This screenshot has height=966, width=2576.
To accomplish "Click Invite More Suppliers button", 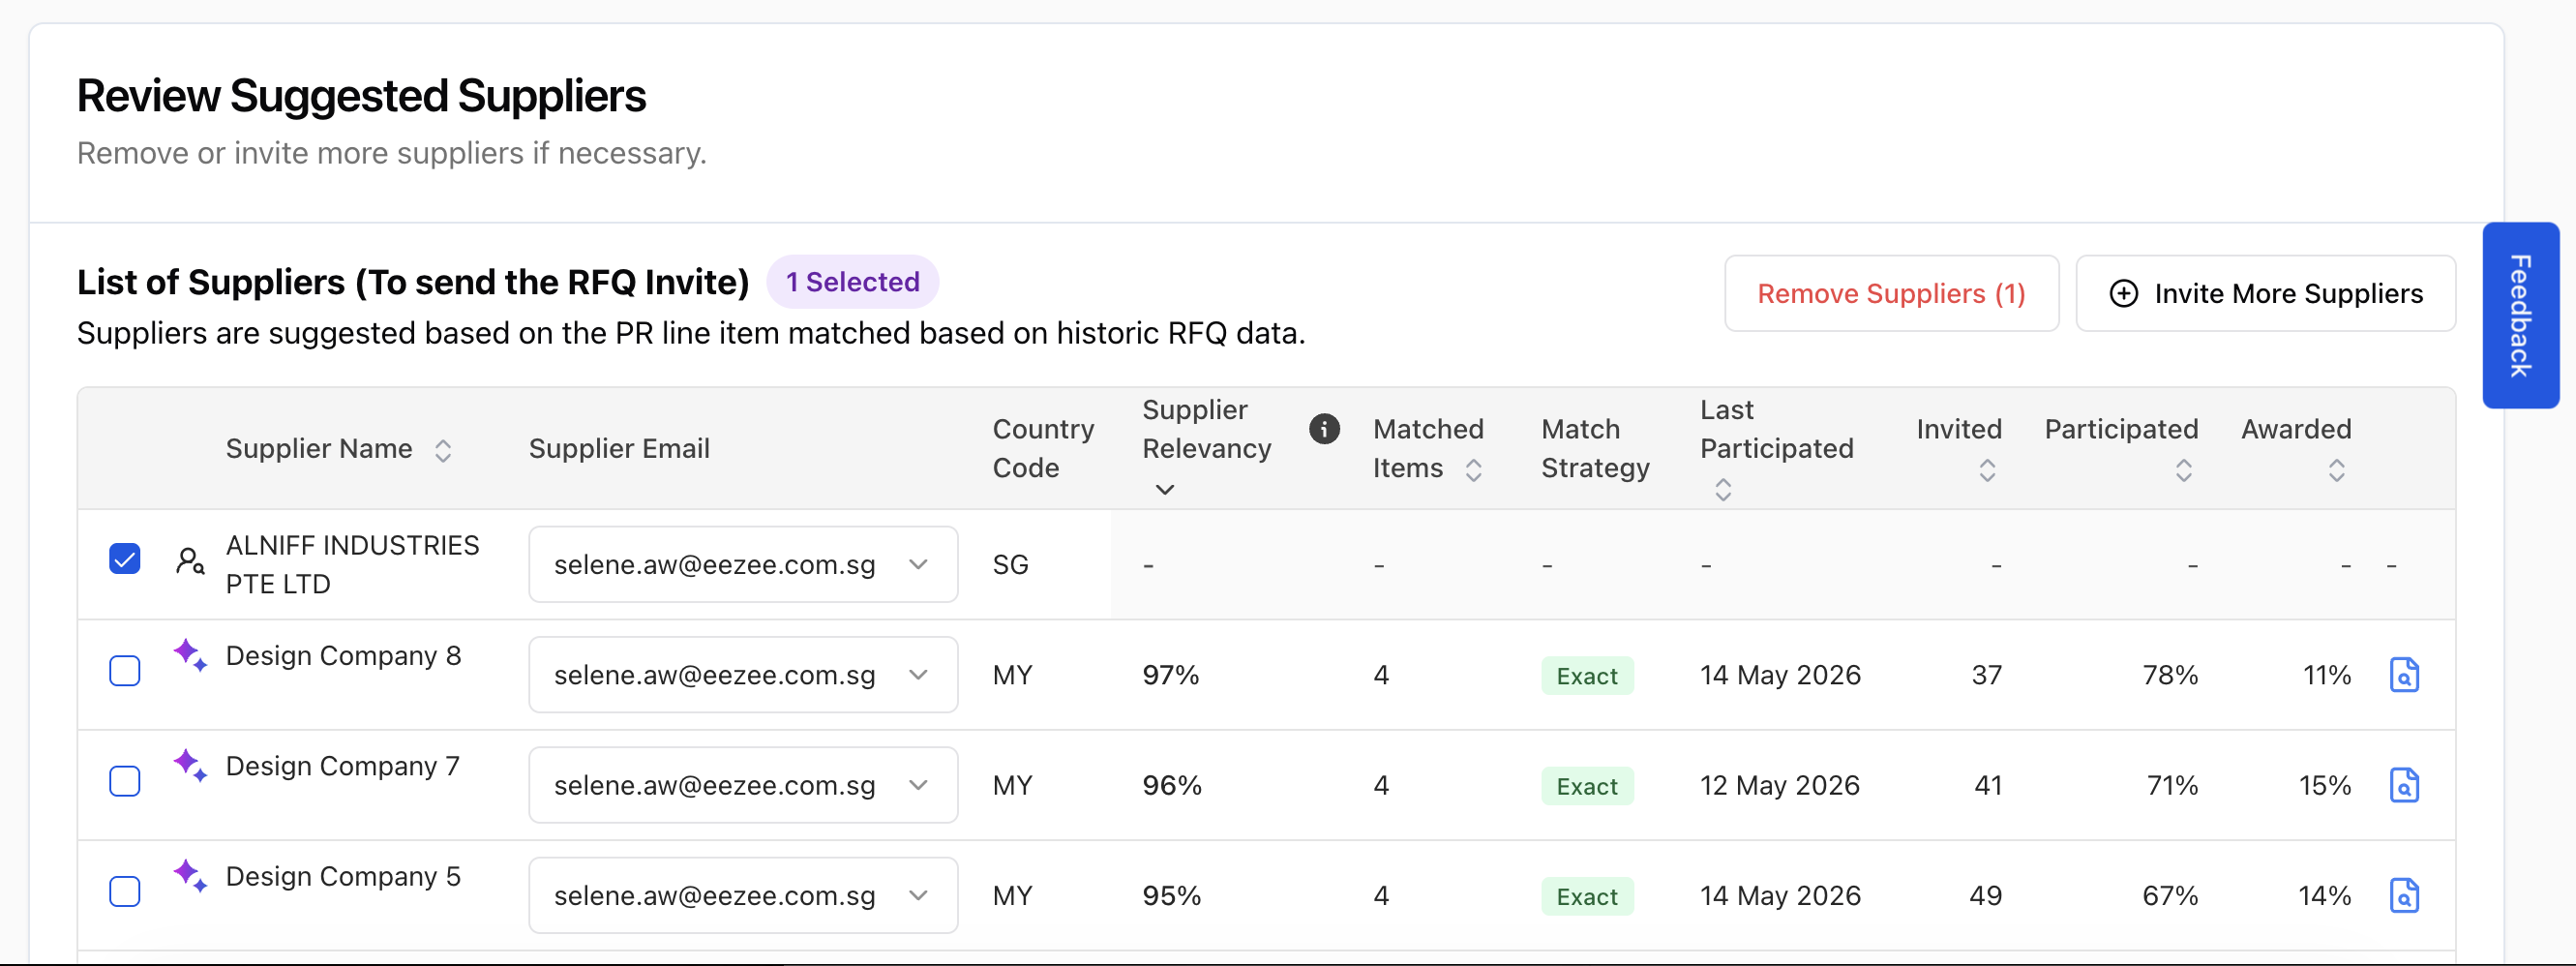I will click(2265, 293).
